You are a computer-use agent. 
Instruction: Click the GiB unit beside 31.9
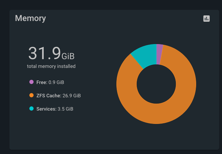tap(68, 56)
